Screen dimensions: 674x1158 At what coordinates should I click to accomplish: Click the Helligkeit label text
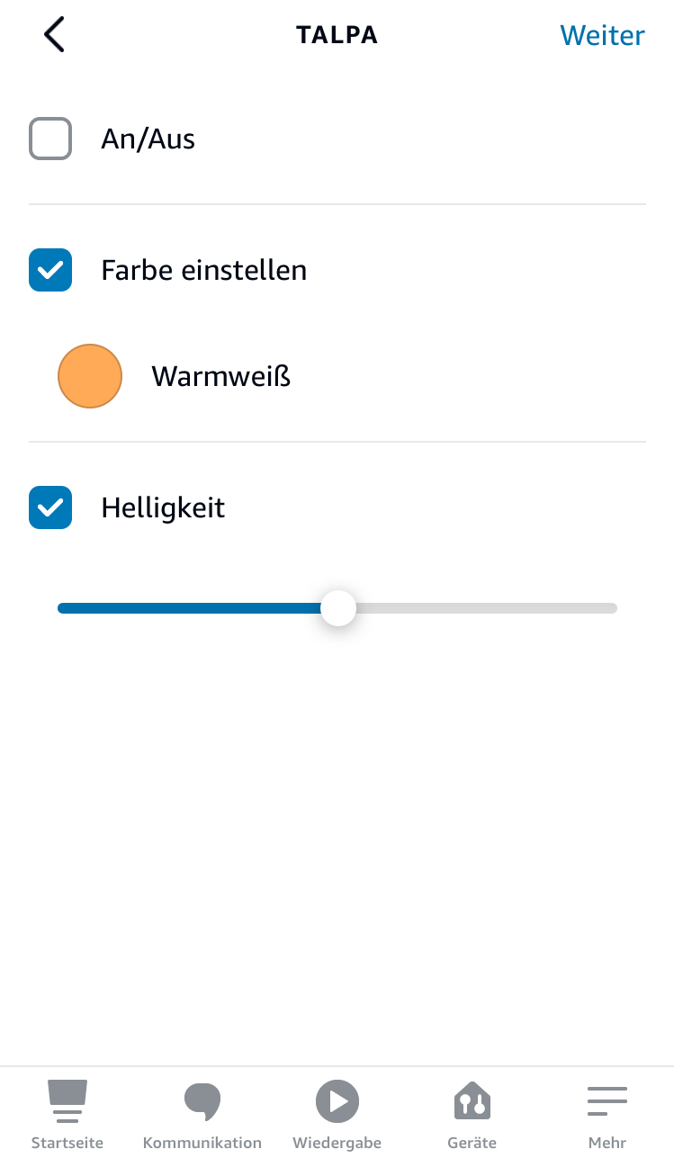click(x=163, y=507)
